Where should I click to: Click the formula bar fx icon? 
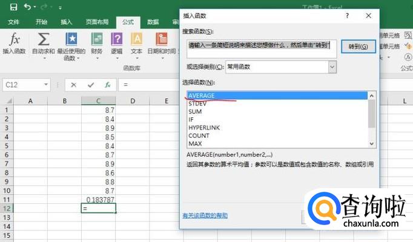coord(107,85)
